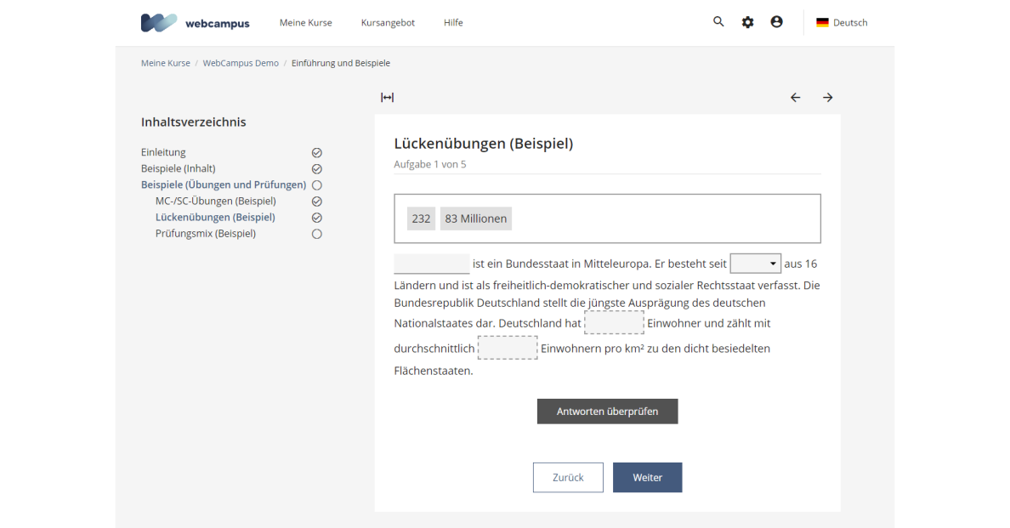Open Beispiele (Übungen und Prüfungen) chapter
1010x528 pixels.
coord(224,185)
